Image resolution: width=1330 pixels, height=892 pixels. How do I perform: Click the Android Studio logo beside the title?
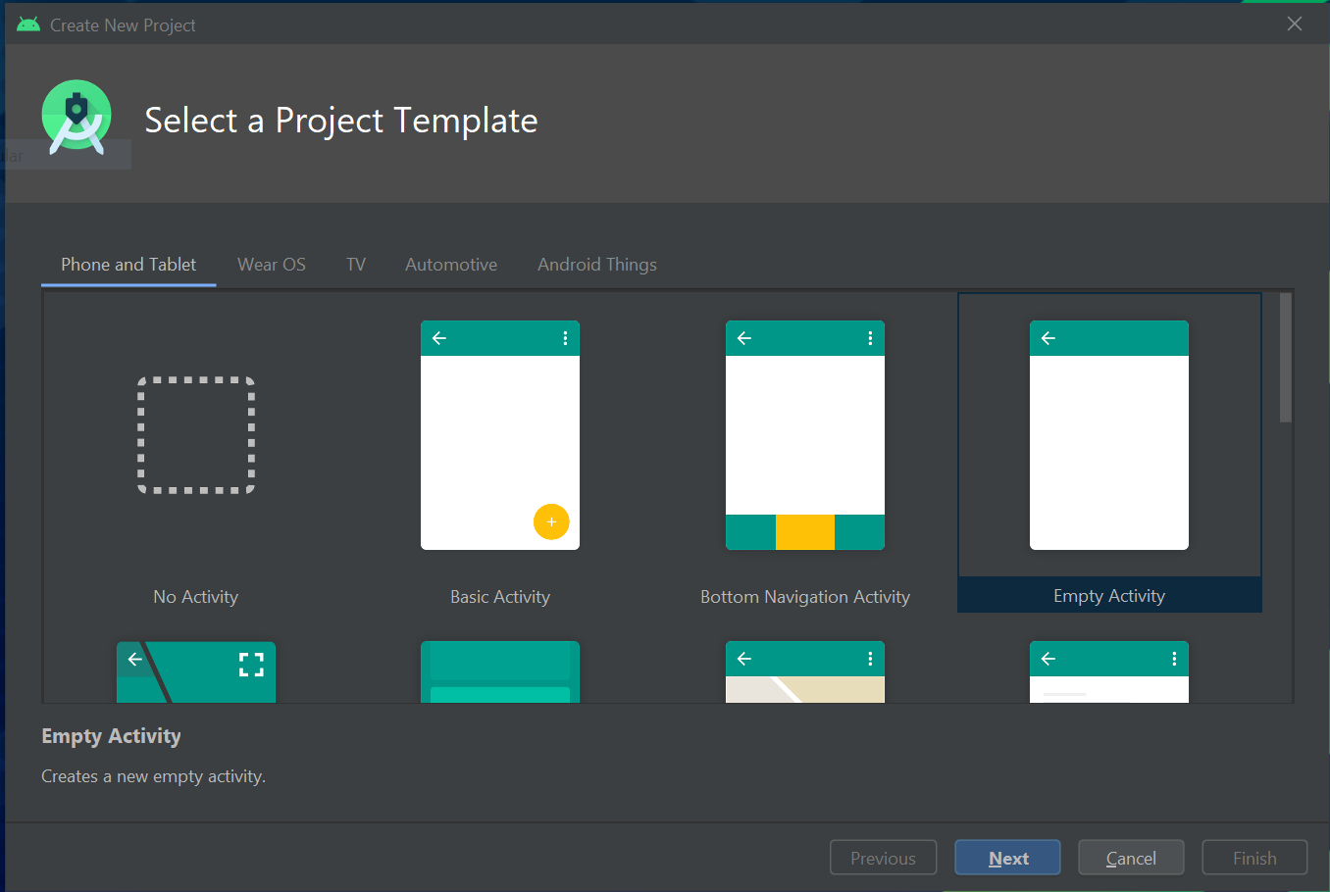pos(77,115)
